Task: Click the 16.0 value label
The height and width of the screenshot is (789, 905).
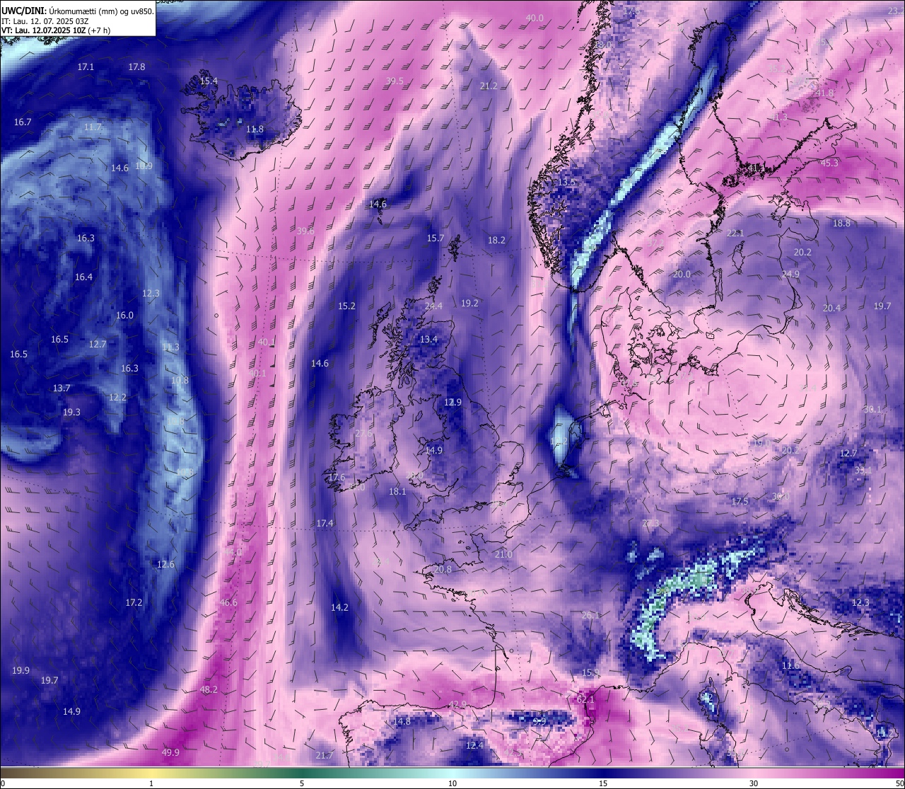Action: (x=124, y=315)
